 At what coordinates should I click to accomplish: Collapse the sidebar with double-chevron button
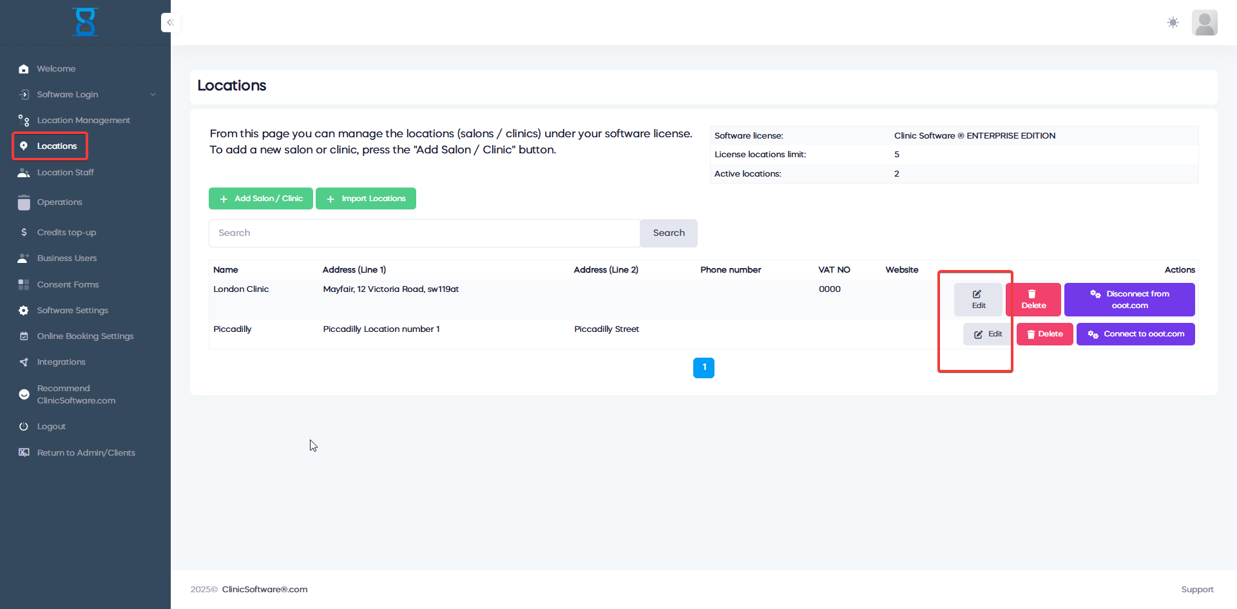click(x=170, y=23)
